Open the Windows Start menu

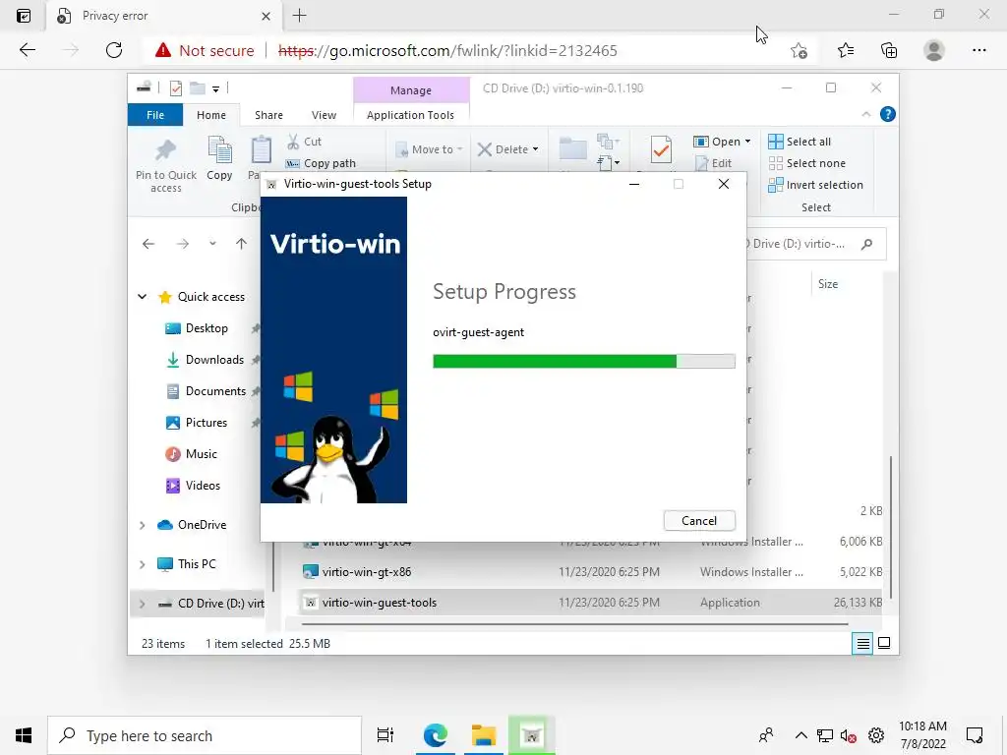(24, 735)
